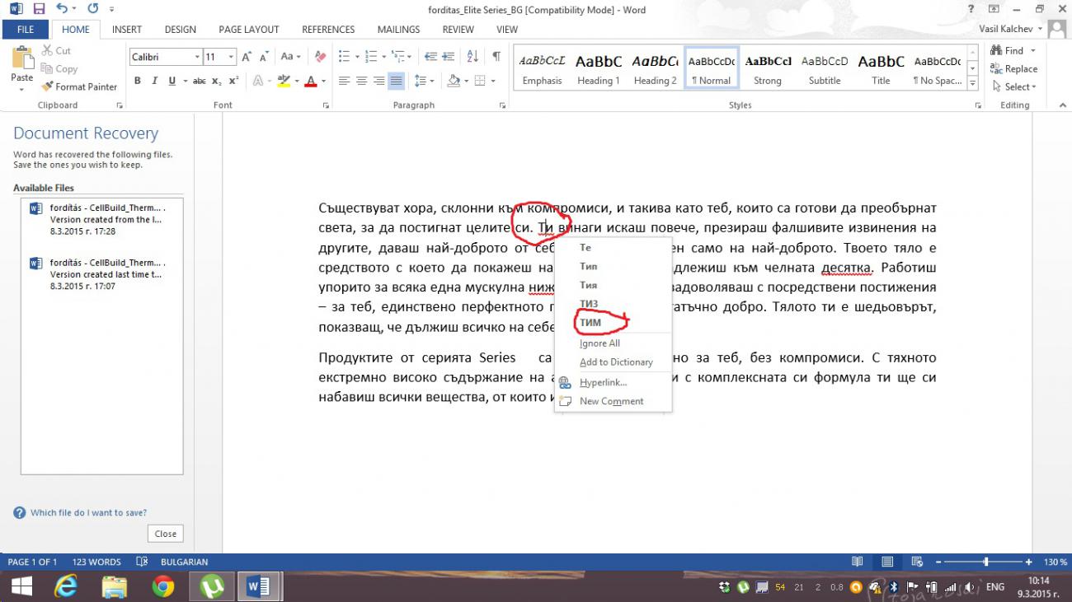The width and height of the screenshot is (1072, 602).
Task: Select the Heading 1 style thumbnail
Action: (x=598, y=69)
